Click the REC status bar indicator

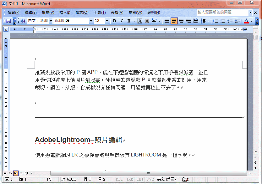(x=119, y=179)
